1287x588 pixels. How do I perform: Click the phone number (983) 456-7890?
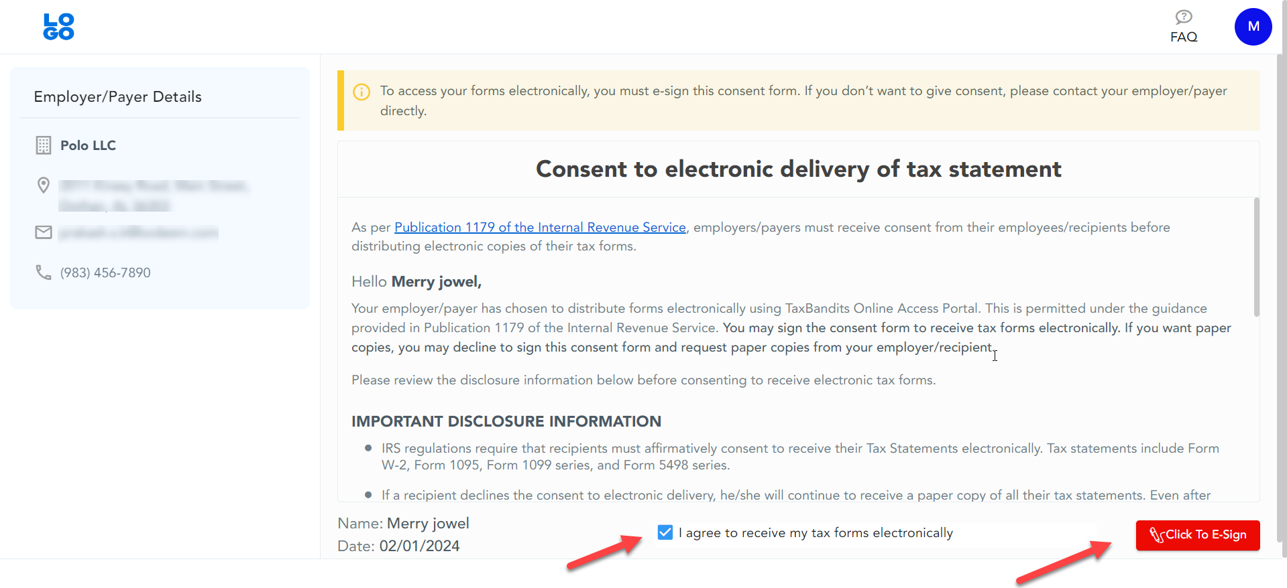tap(105, 273)
